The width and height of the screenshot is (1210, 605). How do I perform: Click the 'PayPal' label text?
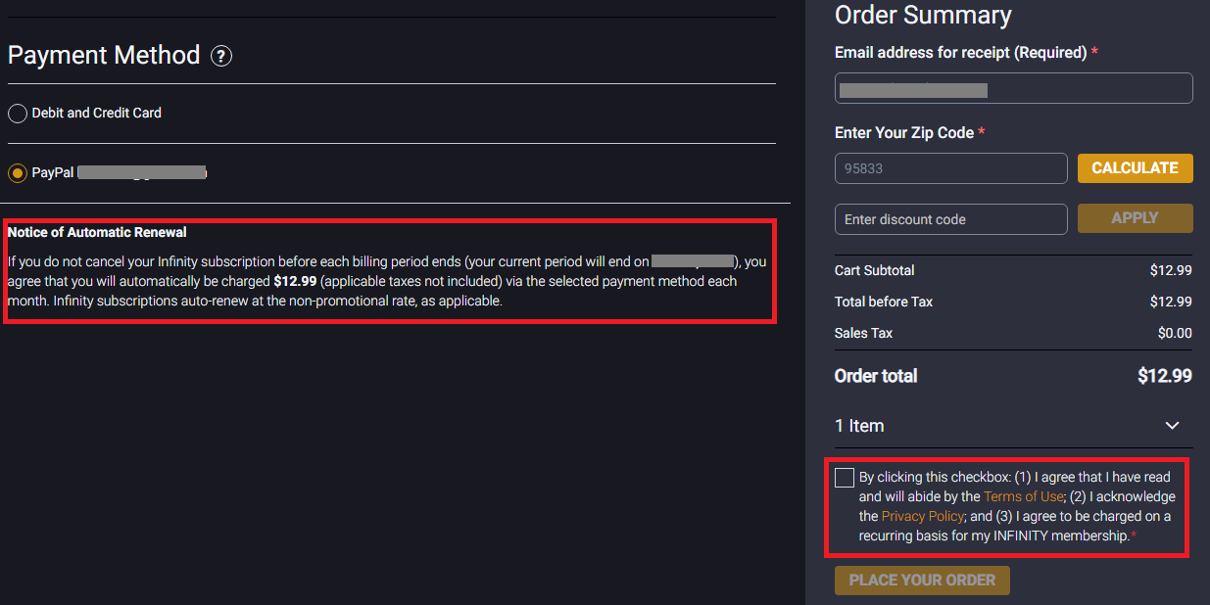(53, 172)
